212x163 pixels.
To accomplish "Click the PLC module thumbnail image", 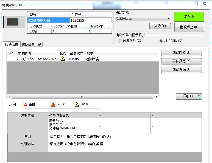I will [x=13, y=22].
